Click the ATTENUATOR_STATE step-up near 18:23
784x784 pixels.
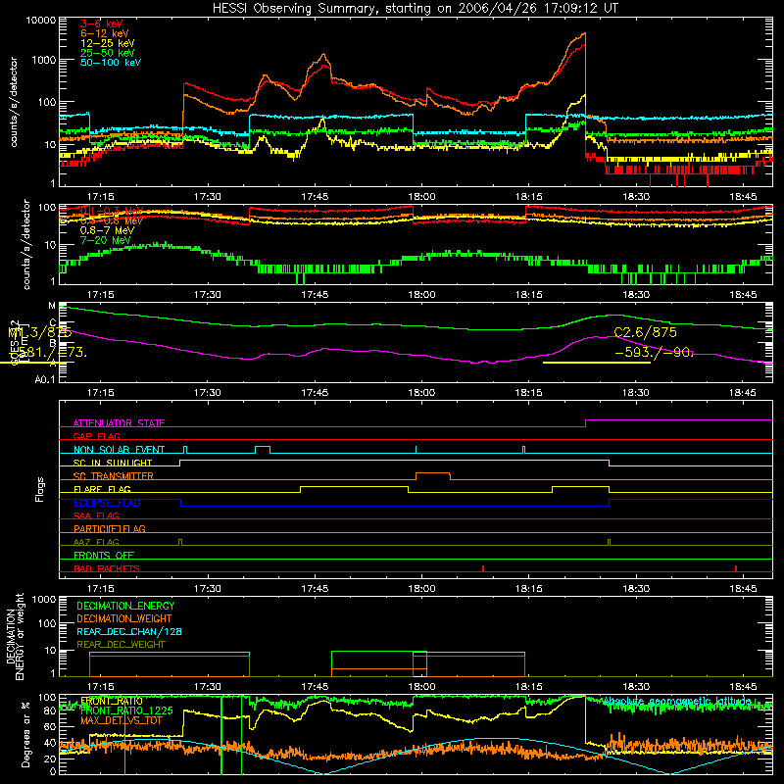click(x=585, y=423)
